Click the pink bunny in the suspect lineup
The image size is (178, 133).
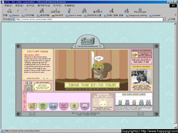pyautogui.click(x=148, y=102)
